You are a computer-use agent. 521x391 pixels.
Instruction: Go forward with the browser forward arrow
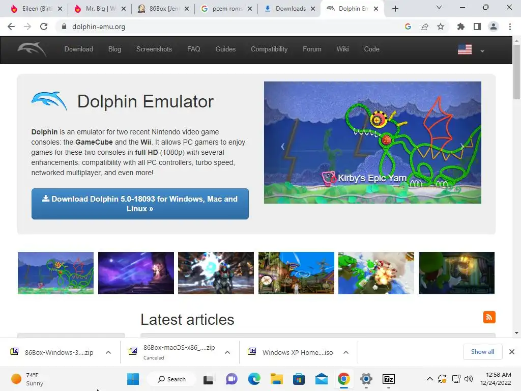click(27, 26)
